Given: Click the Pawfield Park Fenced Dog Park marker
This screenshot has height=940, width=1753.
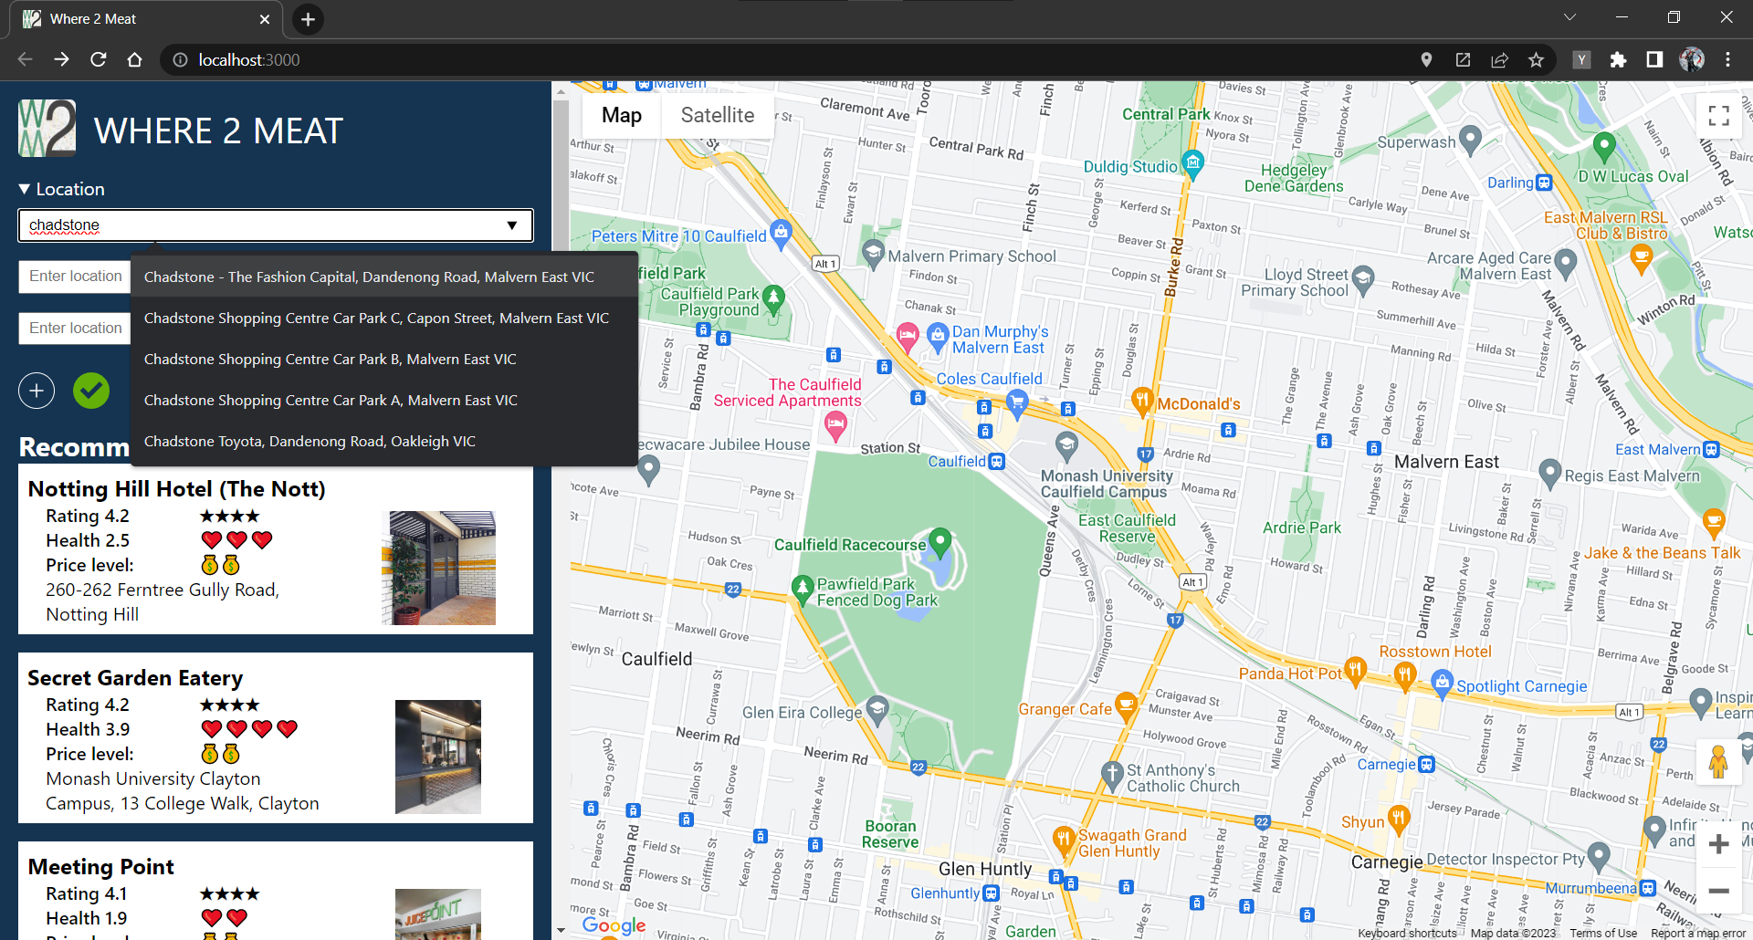Looking at the screenshot, I should tap(803, 589).
